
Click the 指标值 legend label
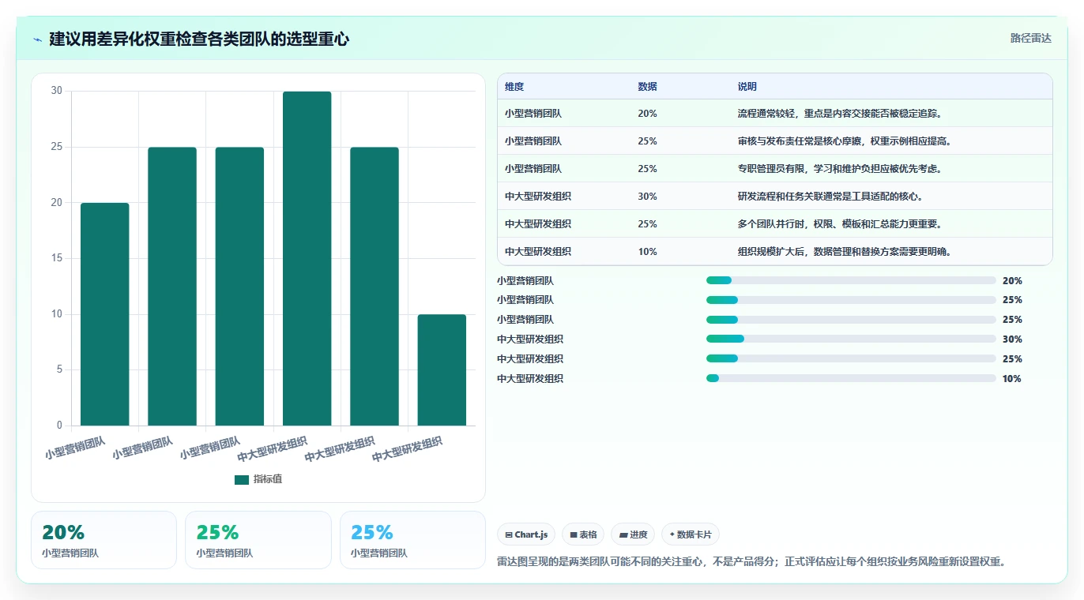click(x=268, y=480)
